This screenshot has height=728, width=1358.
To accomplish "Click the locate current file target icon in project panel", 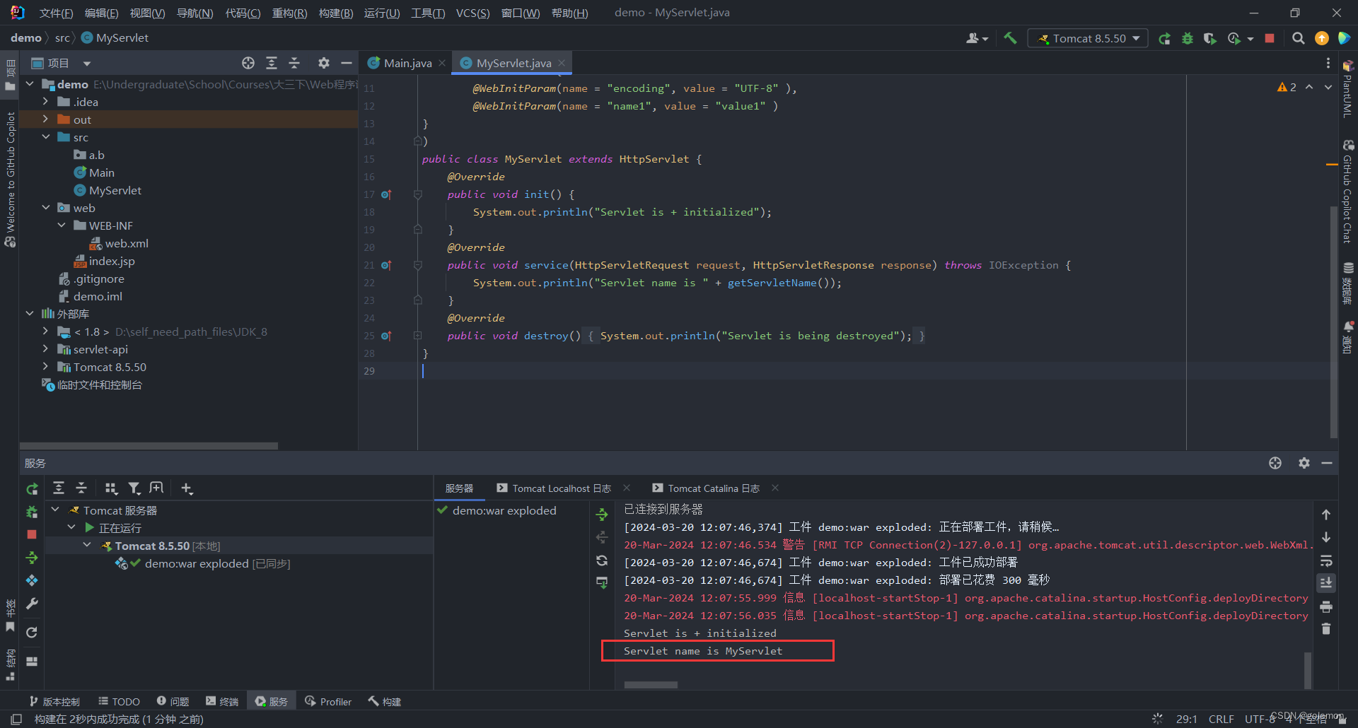I will click(248, 63).
